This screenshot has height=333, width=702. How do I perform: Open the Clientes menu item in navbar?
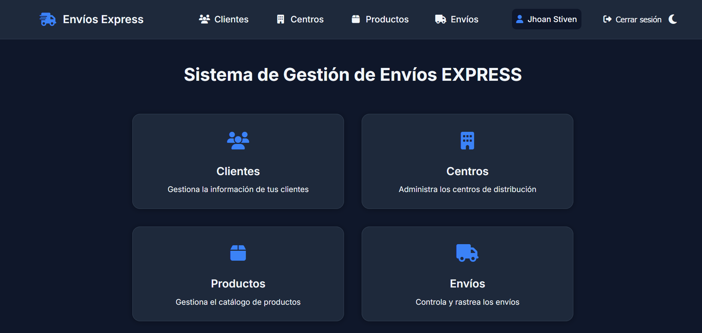click(231, 19)
